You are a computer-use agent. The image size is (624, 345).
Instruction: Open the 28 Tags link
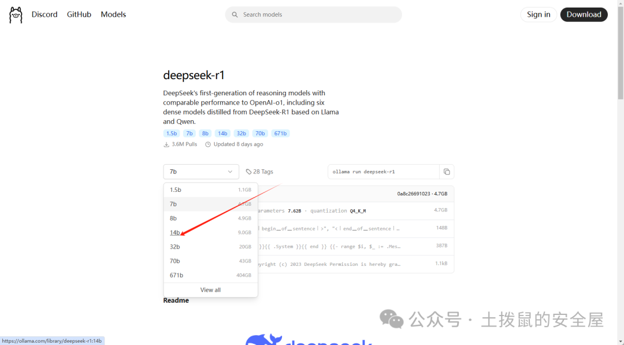[259, 172]
